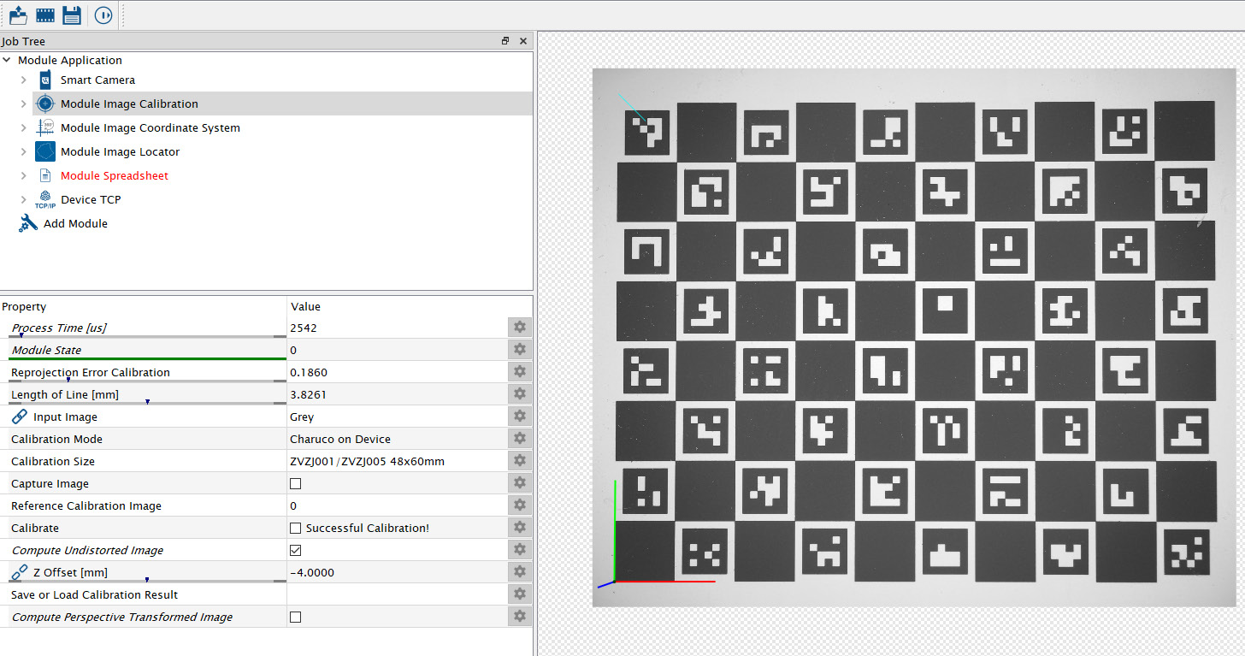Open gear for Compute Perspective Transformed Image
This screenshot has height=656, width=1245.
click(519, 617)
